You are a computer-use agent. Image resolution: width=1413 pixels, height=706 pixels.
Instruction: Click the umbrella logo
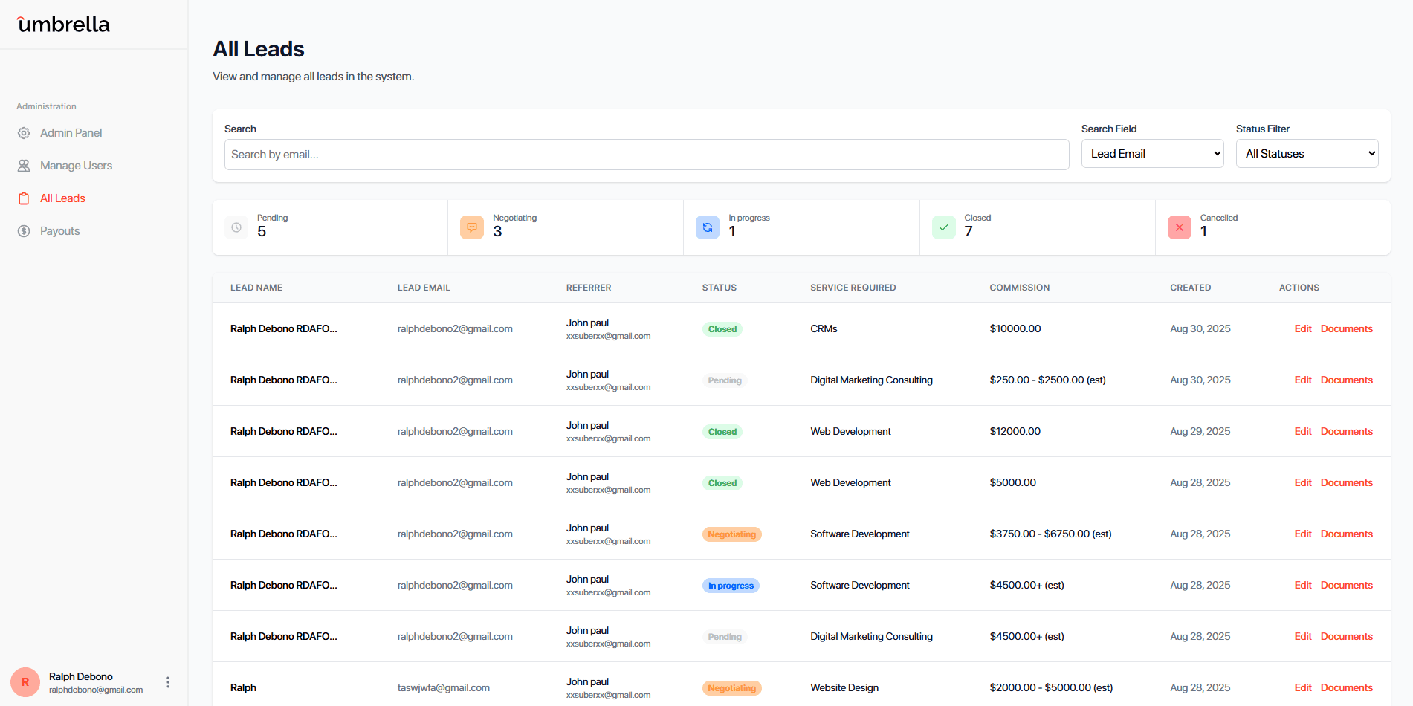click(x=62, y=24)
